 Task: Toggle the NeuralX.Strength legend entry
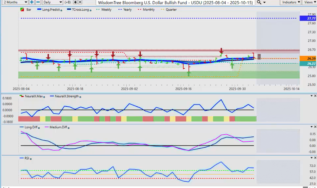(x=66, y=96)
